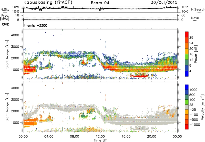Click the '30/Oct/2015' date label
This screenshot has height=142, width=205.
(164, 3)
